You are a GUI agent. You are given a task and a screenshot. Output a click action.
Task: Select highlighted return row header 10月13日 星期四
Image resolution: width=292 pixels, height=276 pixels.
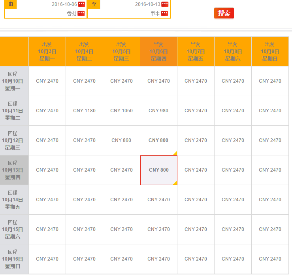(x=14, y=170)
